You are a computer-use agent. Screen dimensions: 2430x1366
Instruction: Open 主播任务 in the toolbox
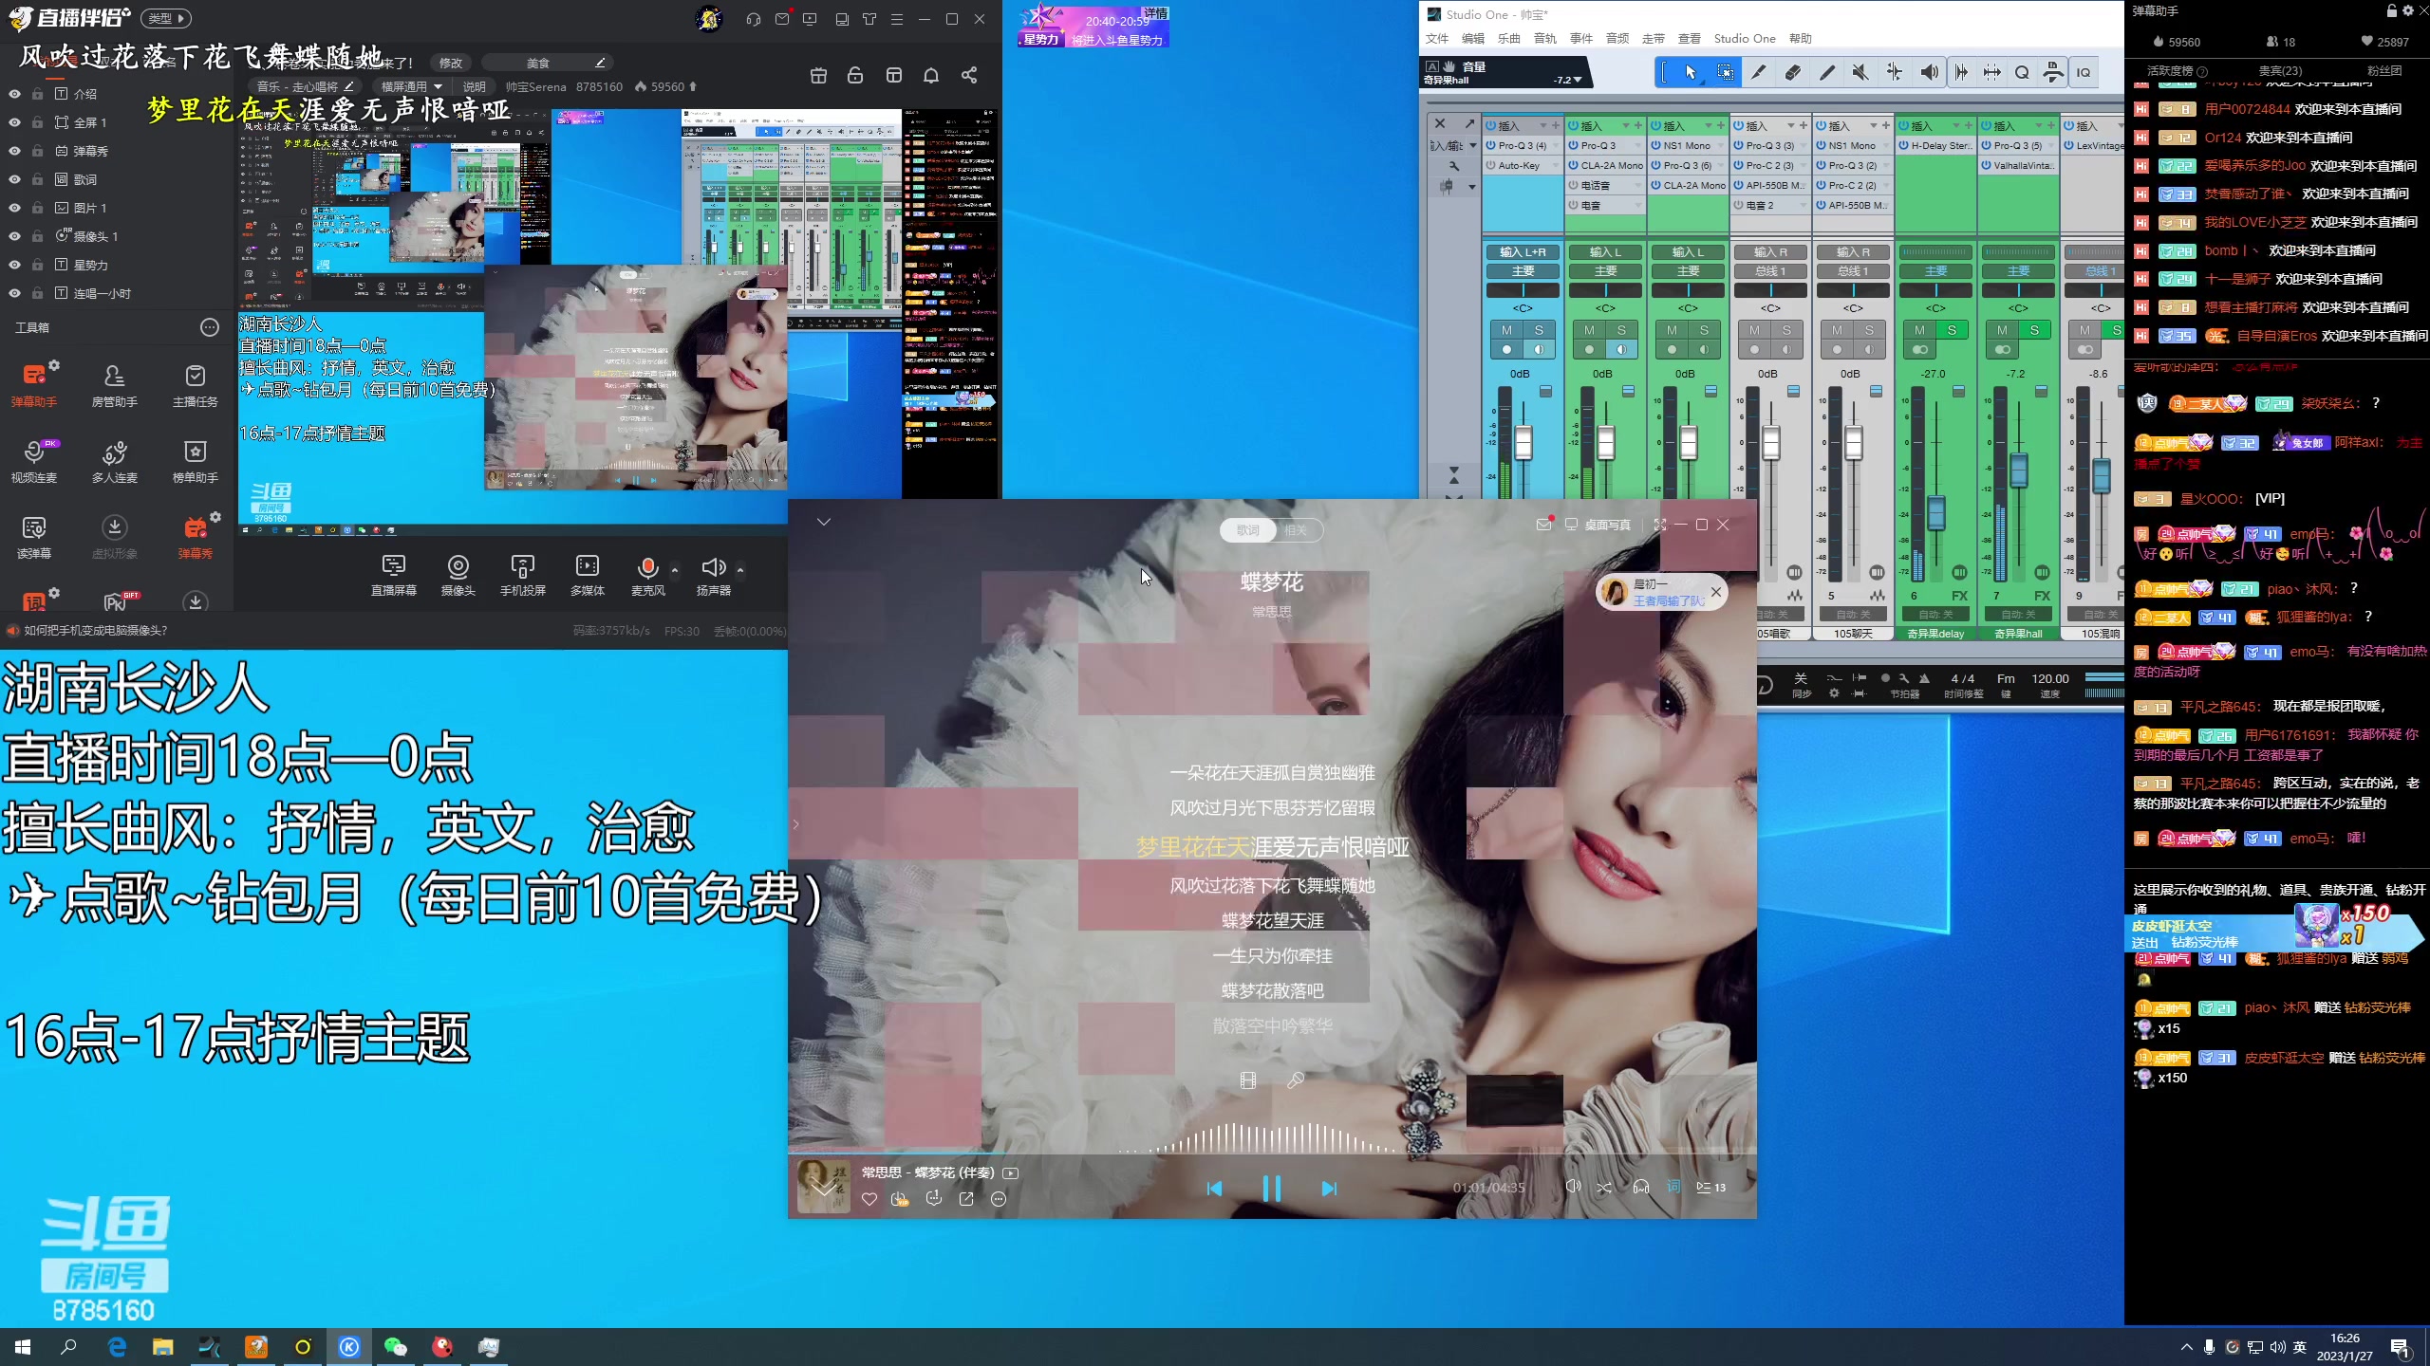[x=195, y=384]
